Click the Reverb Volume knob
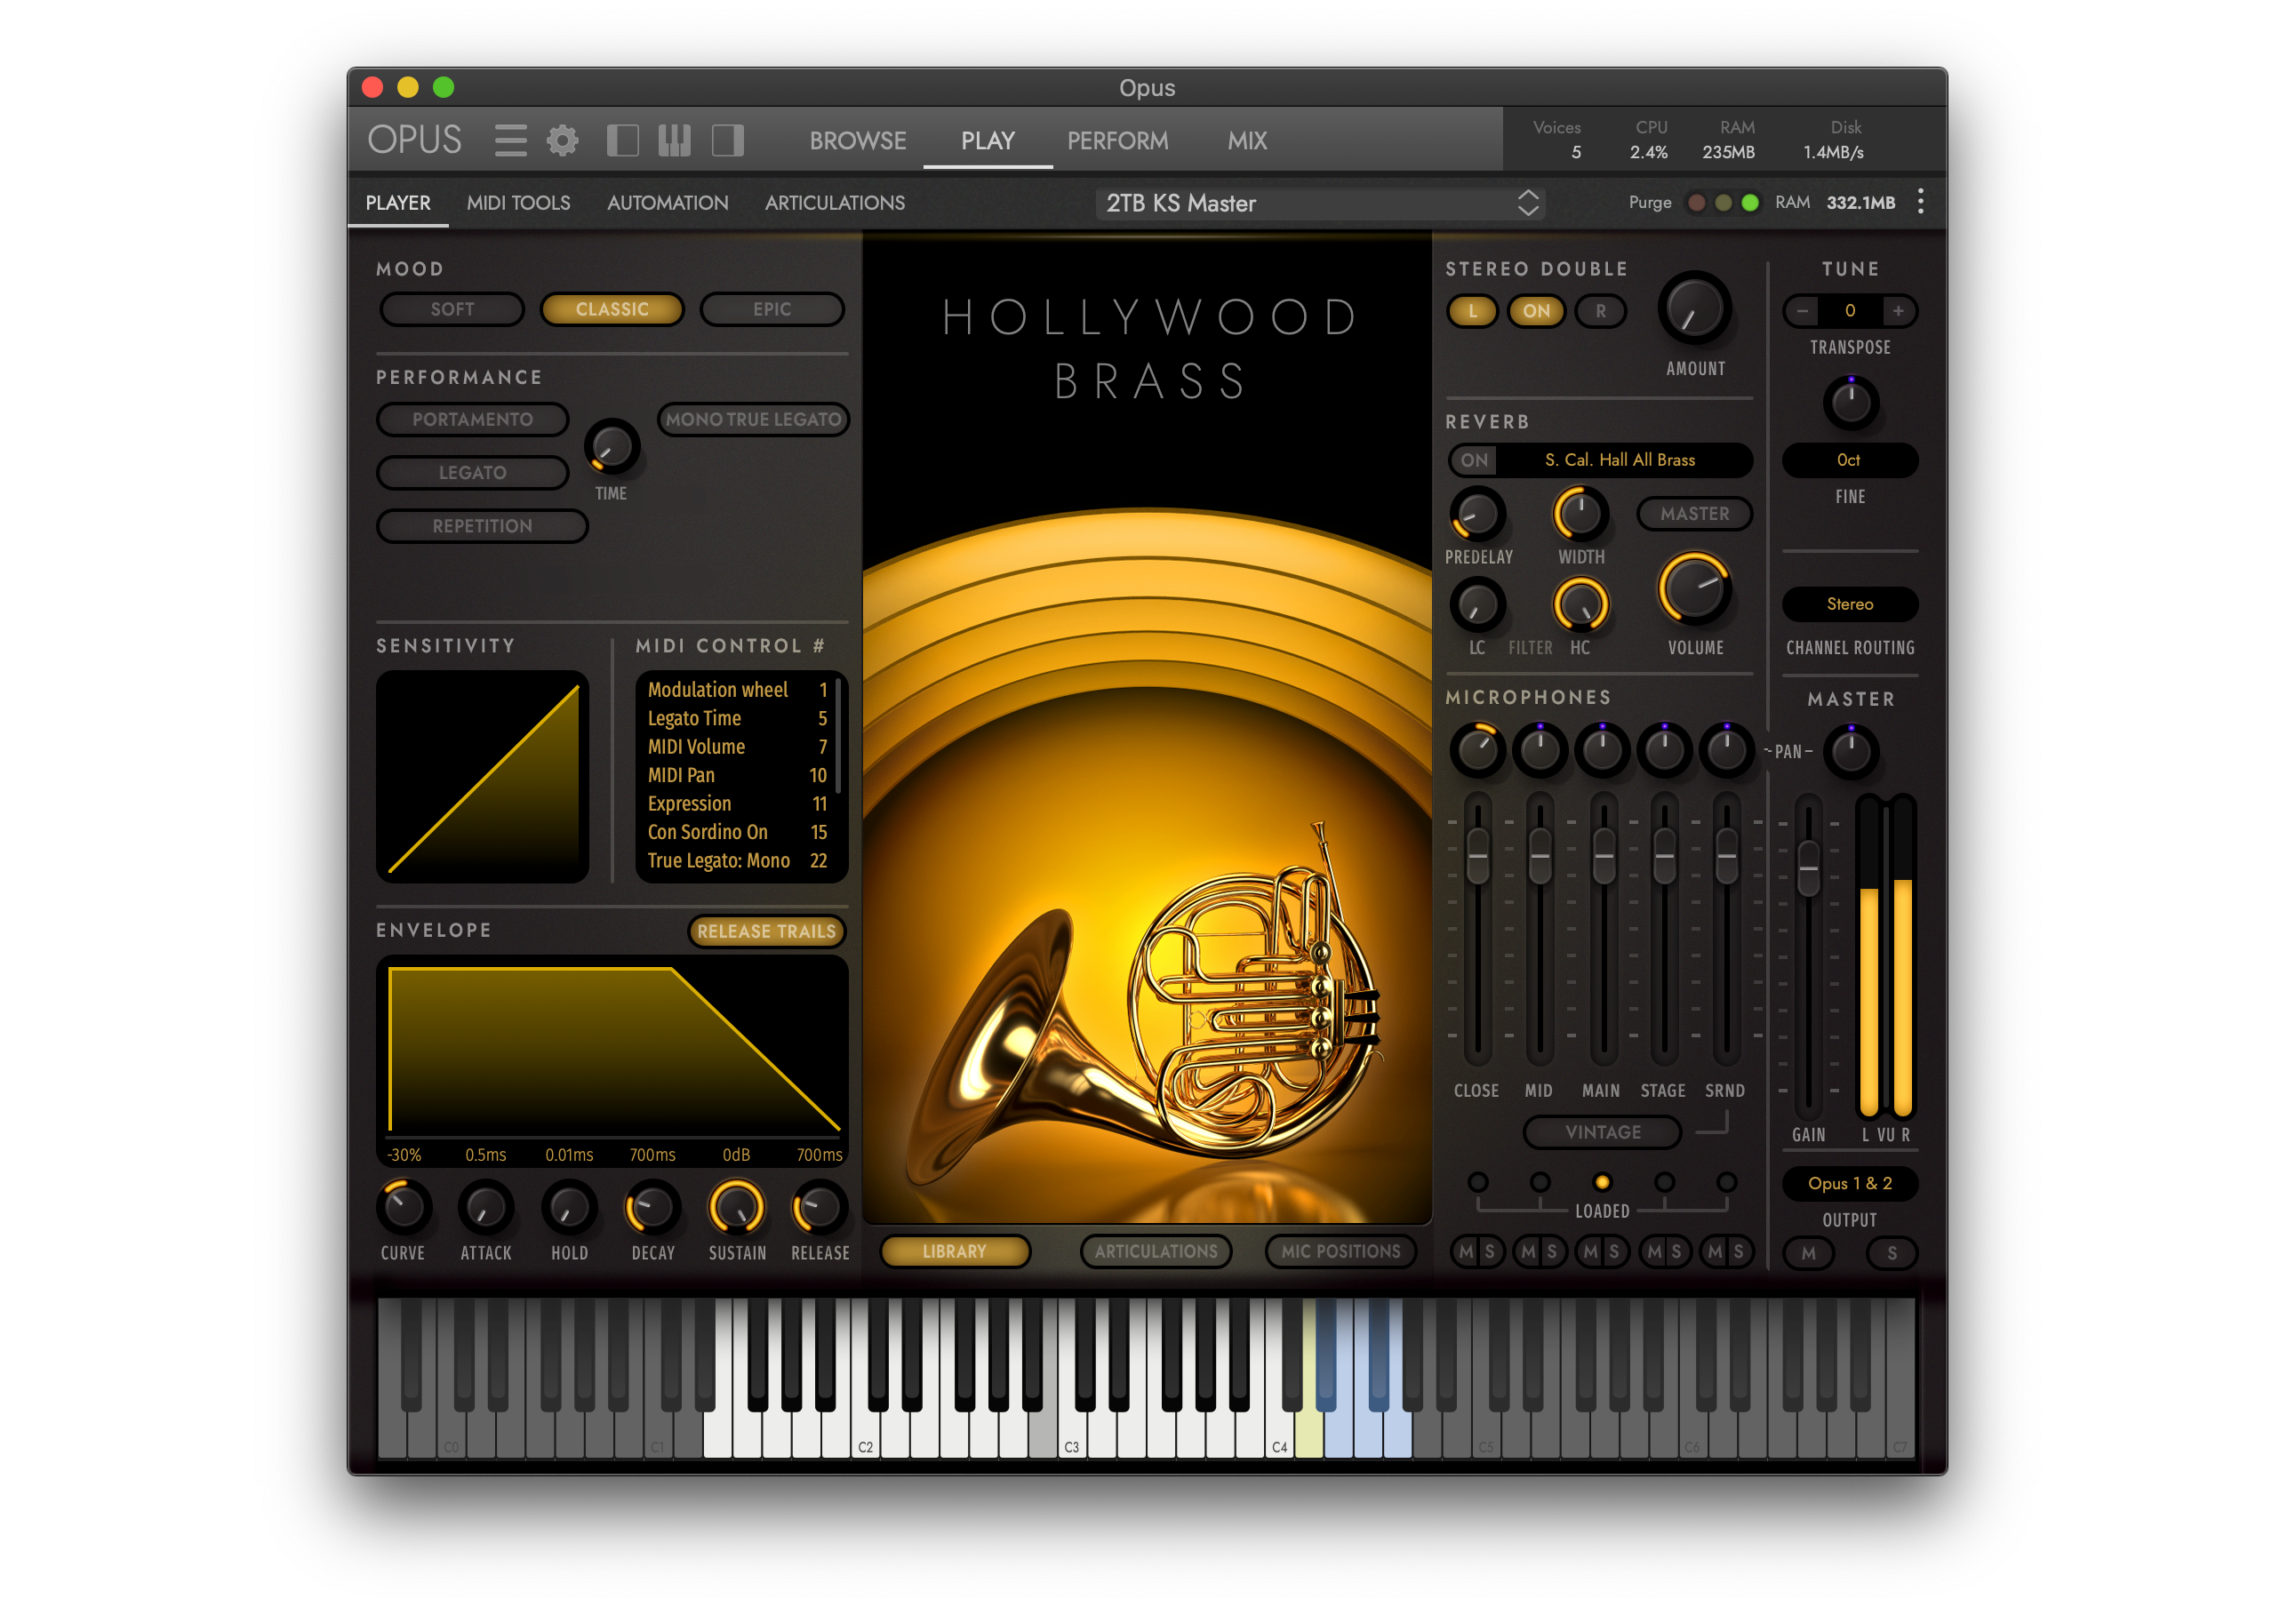 tap(1694, 587)
